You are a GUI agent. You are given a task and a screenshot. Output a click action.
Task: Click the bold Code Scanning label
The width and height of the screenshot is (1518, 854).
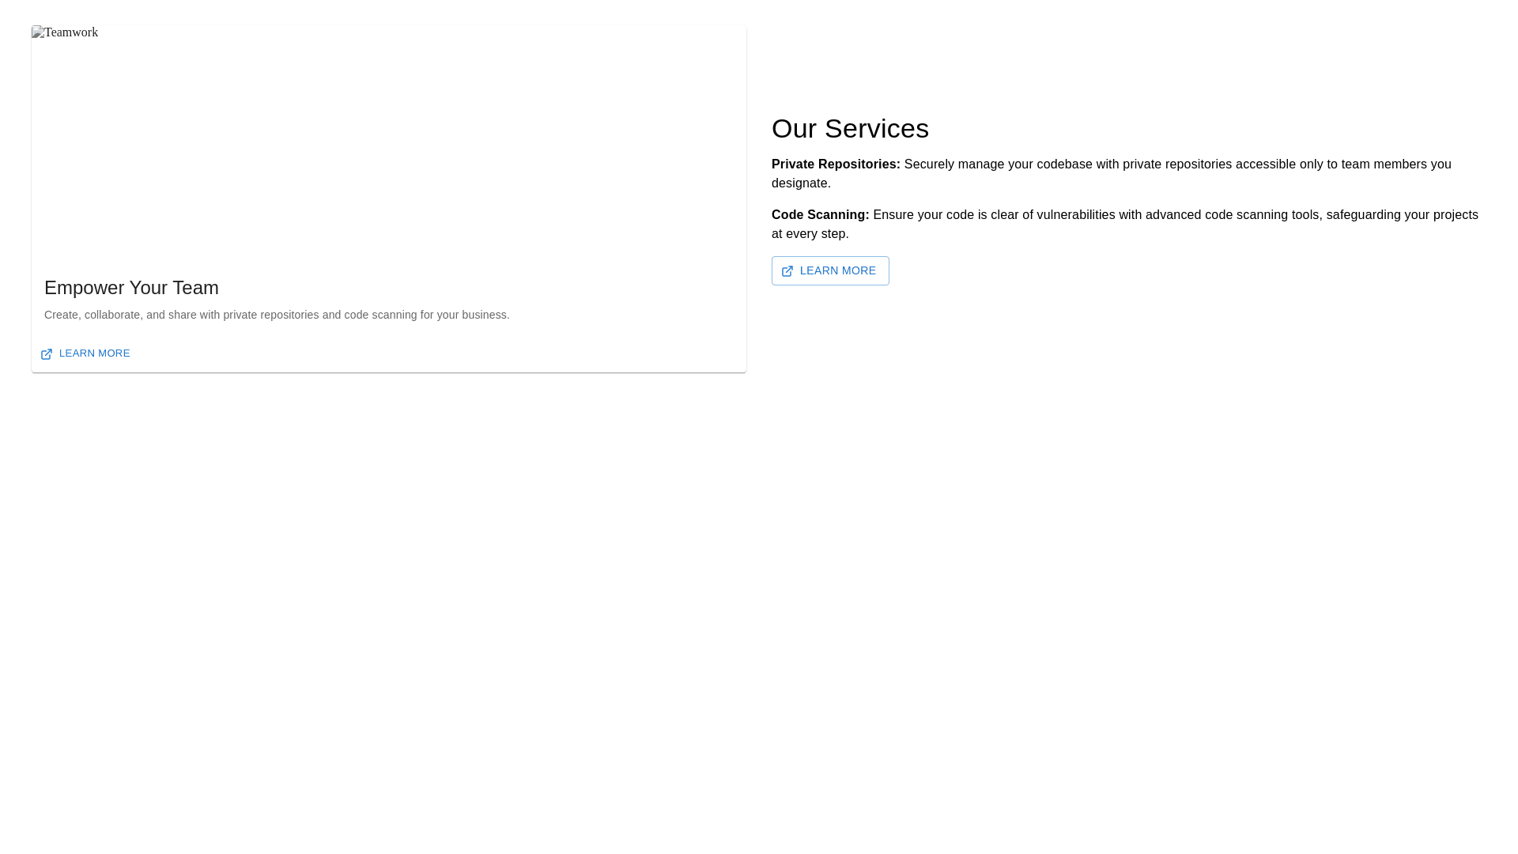pos(820,215)
